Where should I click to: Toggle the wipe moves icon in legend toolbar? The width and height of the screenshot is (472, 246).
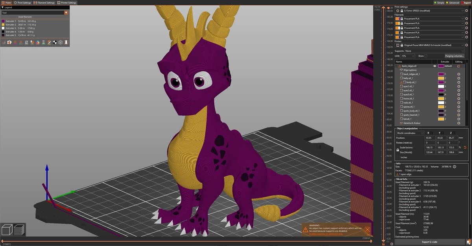pyautogui.click(x=9, y=42)
